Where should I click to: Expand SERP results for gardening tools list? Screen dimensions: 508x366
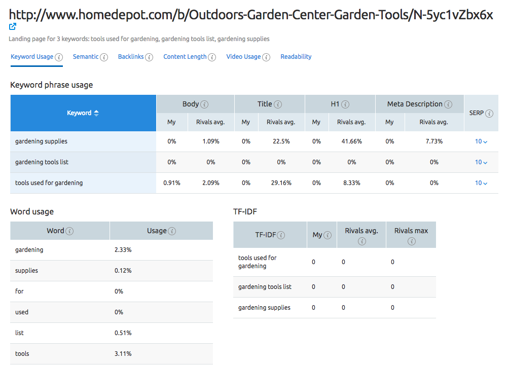(x=481, y=162)
